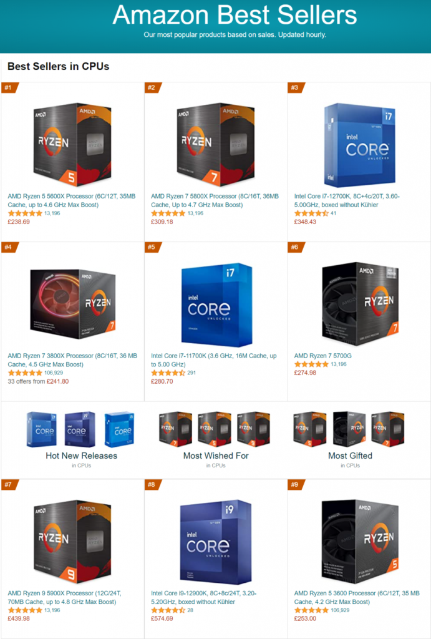The image size is (431, 639).
Task: Select the AMD Ryzen 7 3800X product image
Action: point(73,304)
